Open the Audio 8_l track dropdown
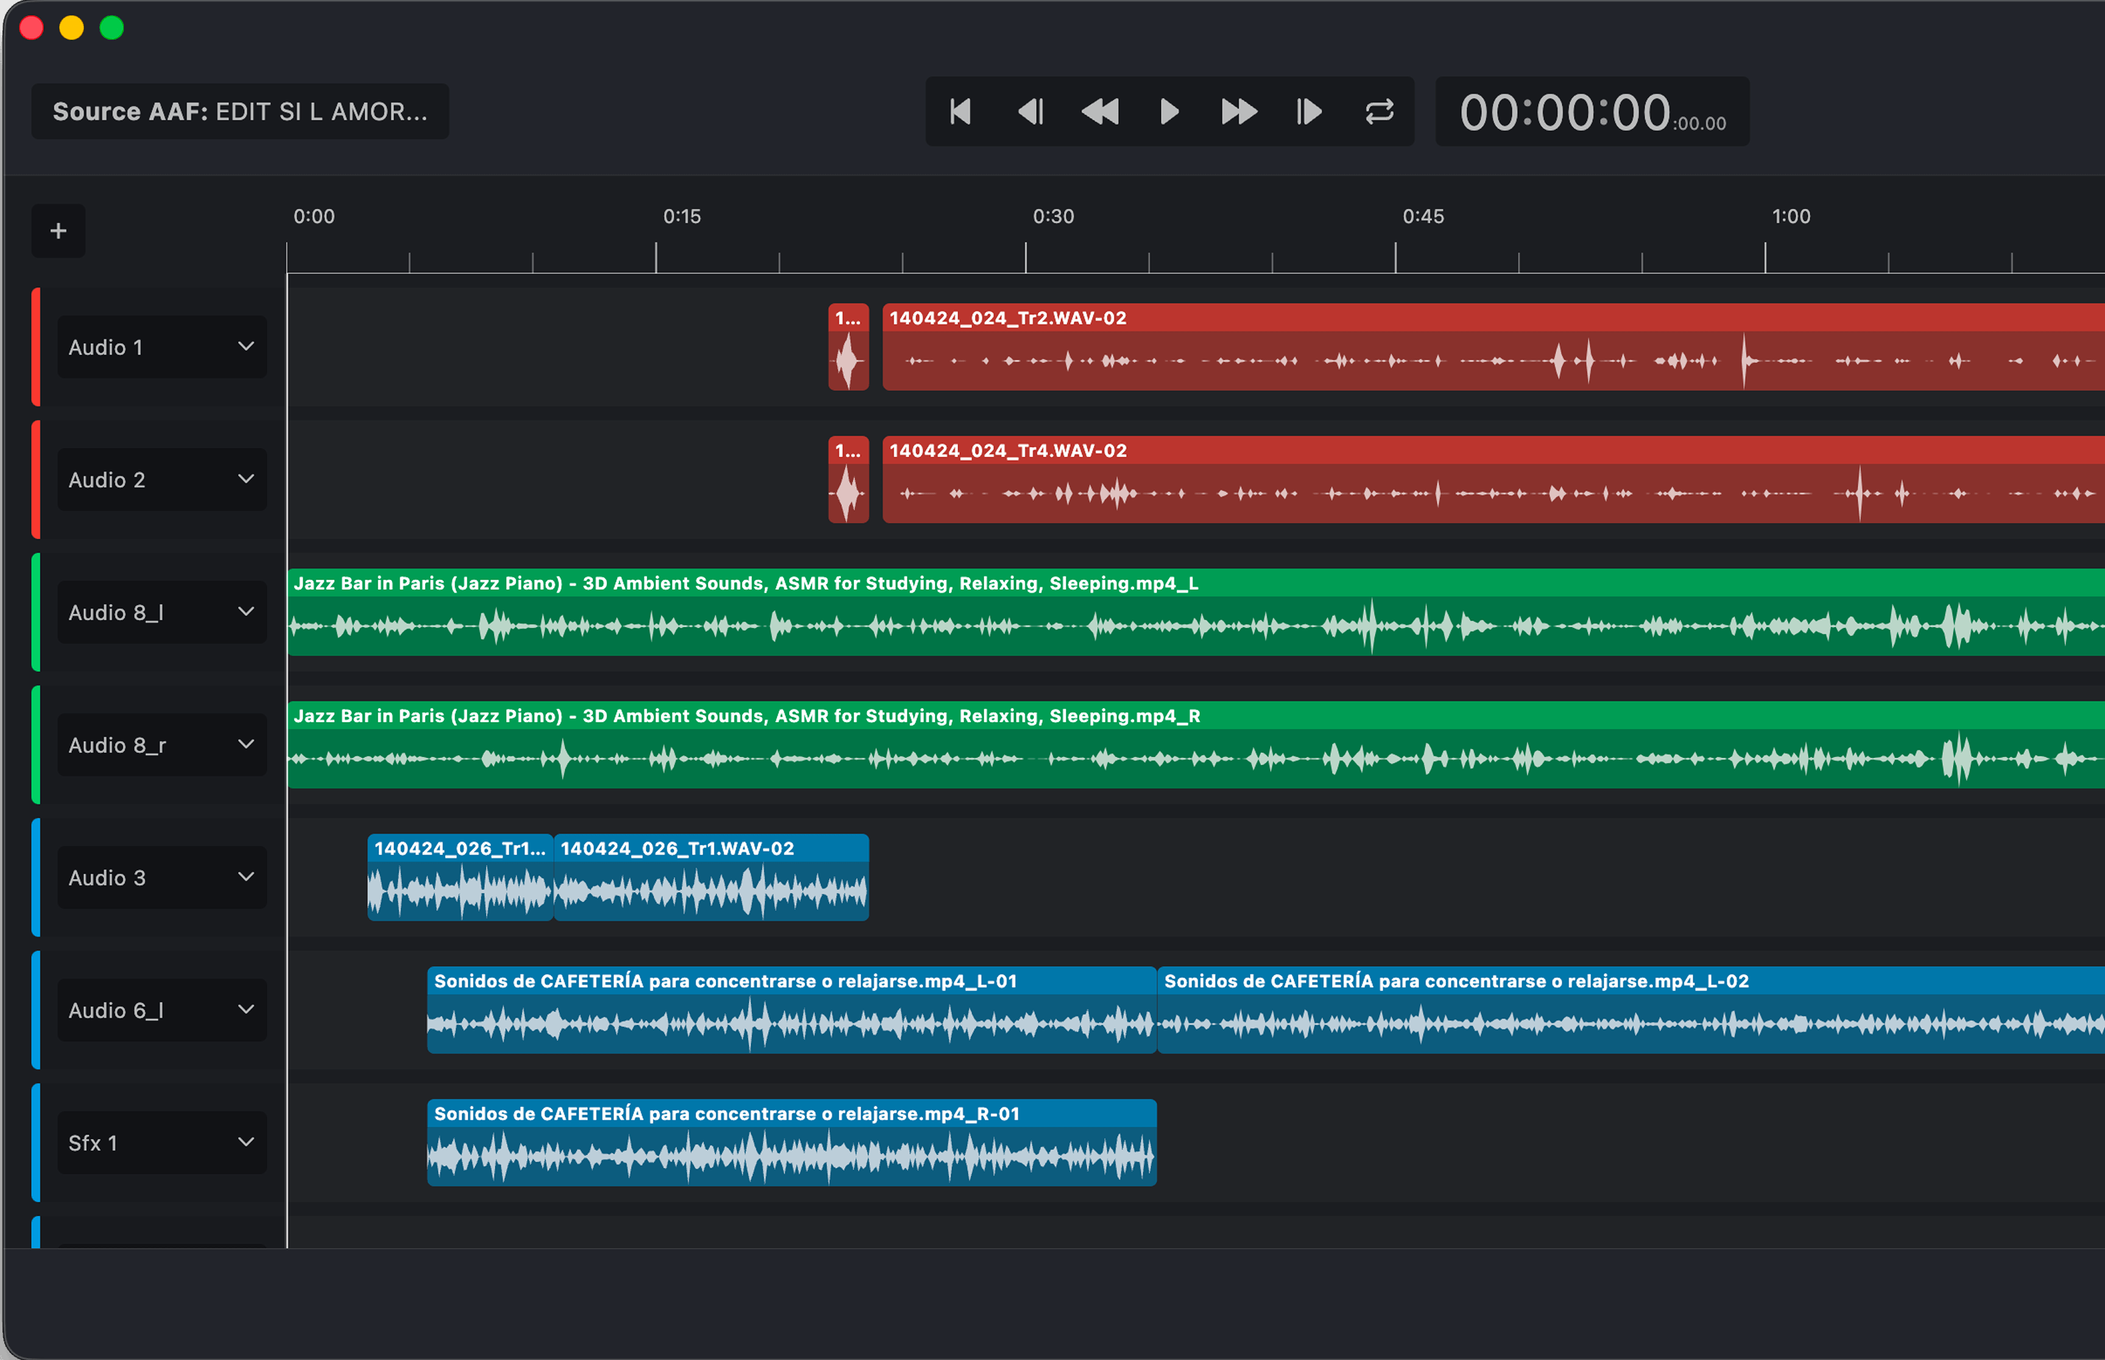This screenshot has height=1360, width=2105. tap(247, 612)
